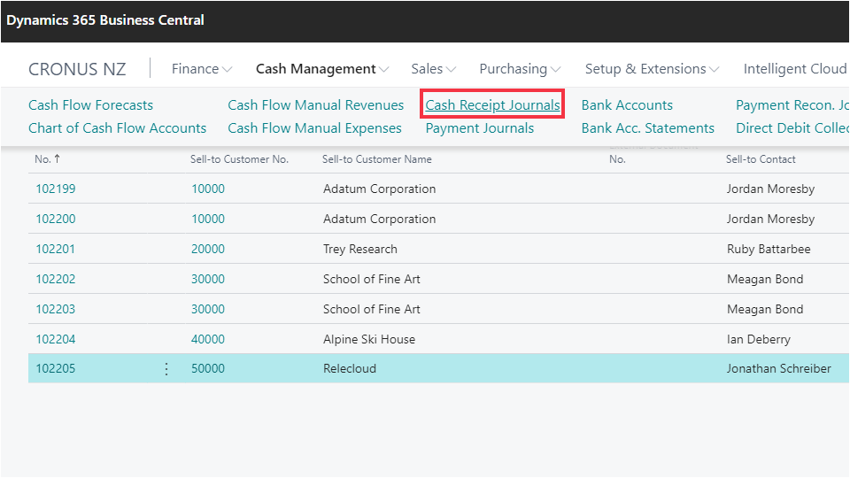Screen dimensions: 850x478
Task: Click the CRONUS NZ company name
Action: (x=77, y=69)
